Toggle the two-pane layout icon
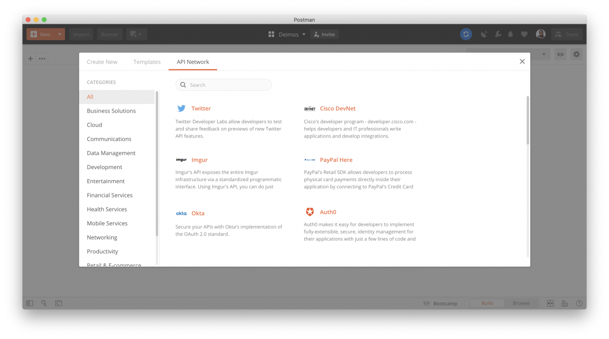609x339 pixels. [550, 303]
